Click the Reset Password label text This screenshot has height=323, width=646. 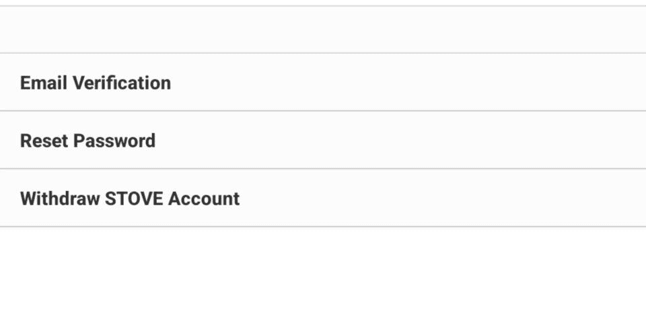tap(87, 141)
